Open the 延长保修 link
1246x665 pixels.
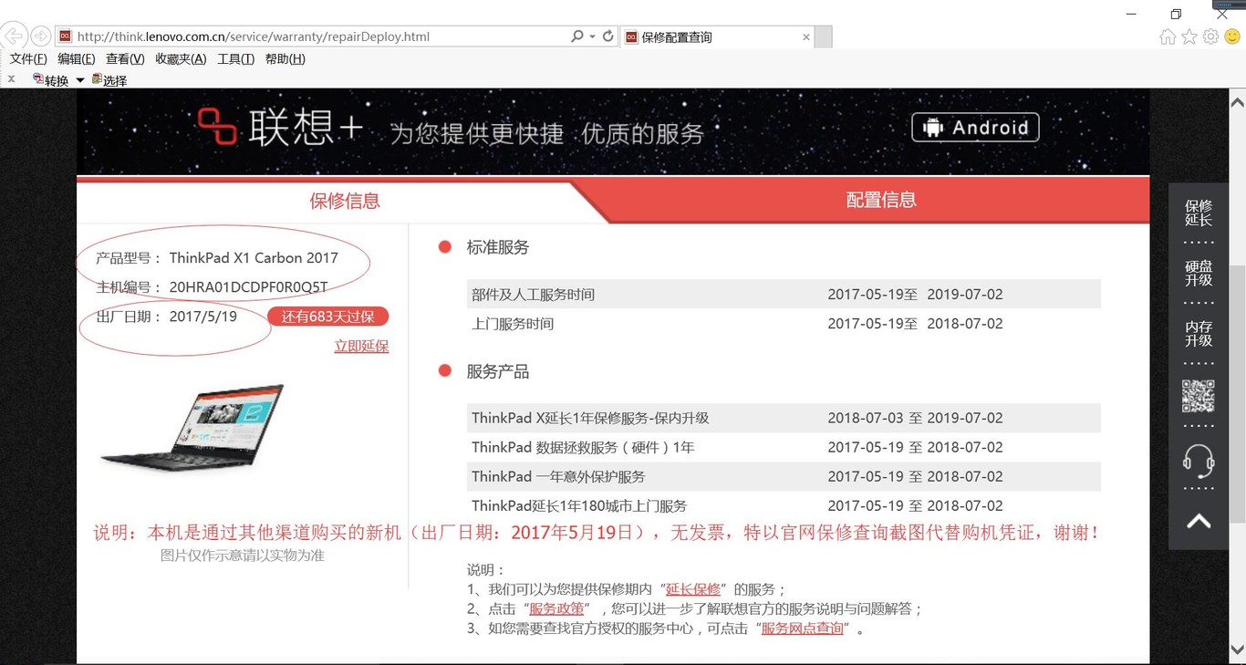coord(693,589)
